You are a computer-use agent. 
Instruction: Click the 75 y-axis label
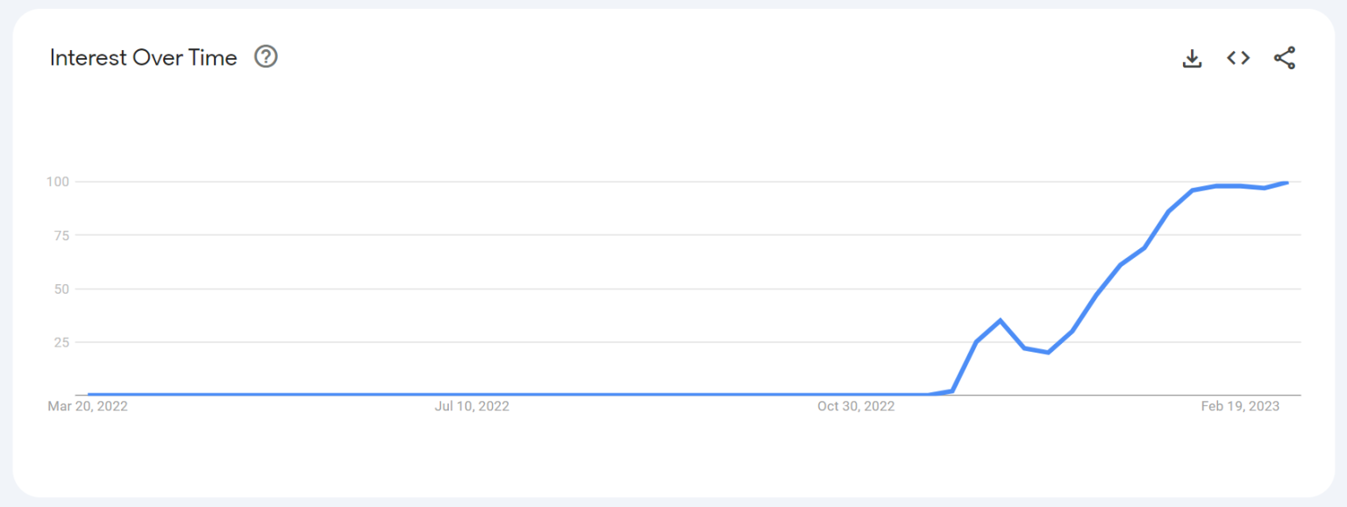[61, 235]
